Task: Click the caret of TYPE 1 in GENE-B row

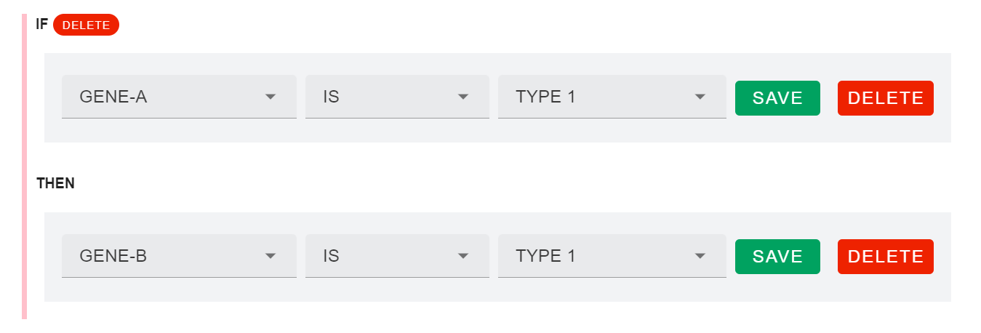Action: pyautogui.click(x=700, y=256)
